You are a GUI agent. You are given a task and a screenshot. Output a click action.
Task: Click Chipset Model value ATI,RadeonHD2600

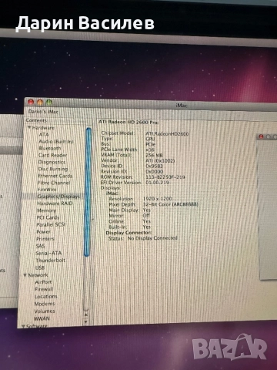pos(167,133)
